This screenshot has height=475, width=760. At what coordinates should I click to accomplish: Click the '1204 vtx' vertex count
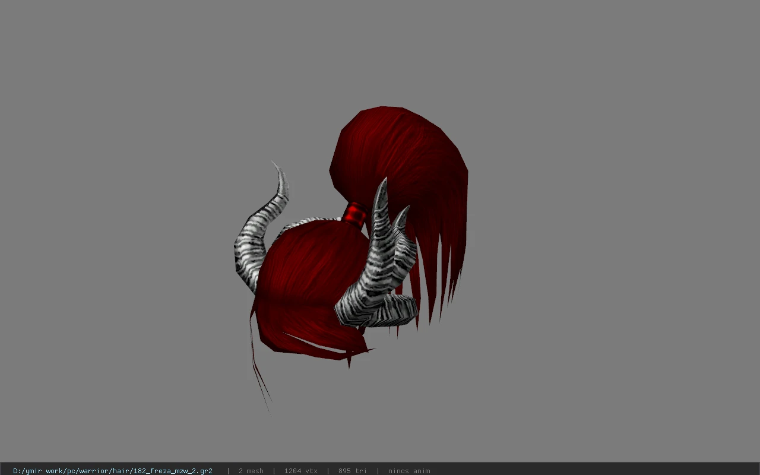point(300,471)
